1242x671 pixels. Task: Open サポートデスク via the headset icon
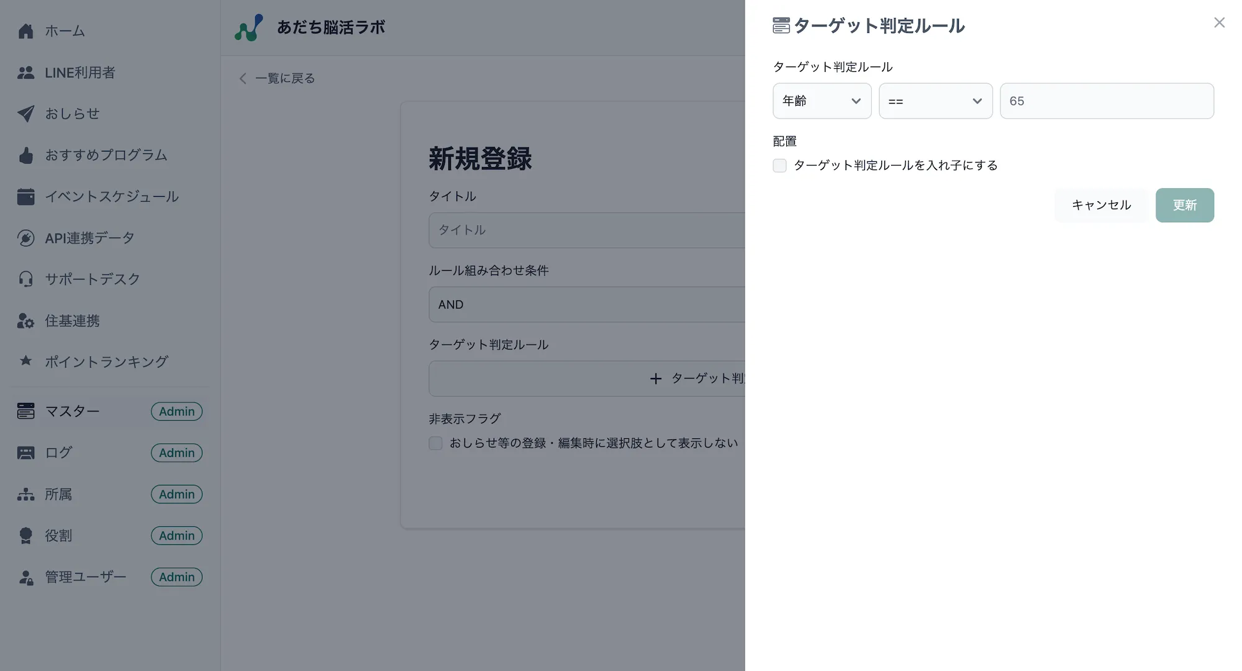(26, 279)
